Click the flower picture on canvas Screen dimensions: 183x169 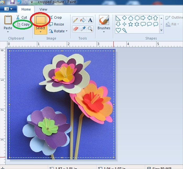61,104
